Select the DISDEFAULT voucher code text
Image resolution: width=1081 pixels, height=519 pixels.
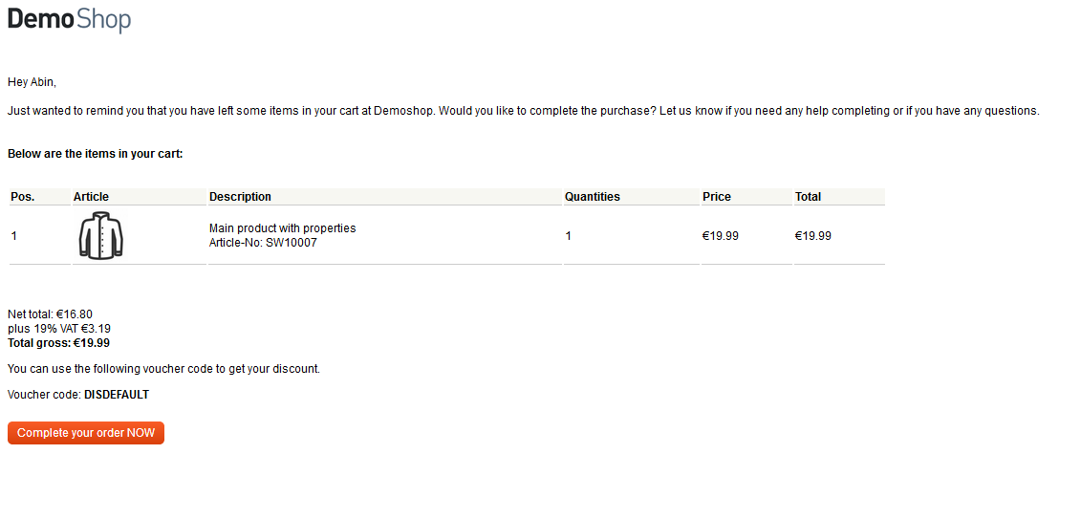click(x=117, y=395)
